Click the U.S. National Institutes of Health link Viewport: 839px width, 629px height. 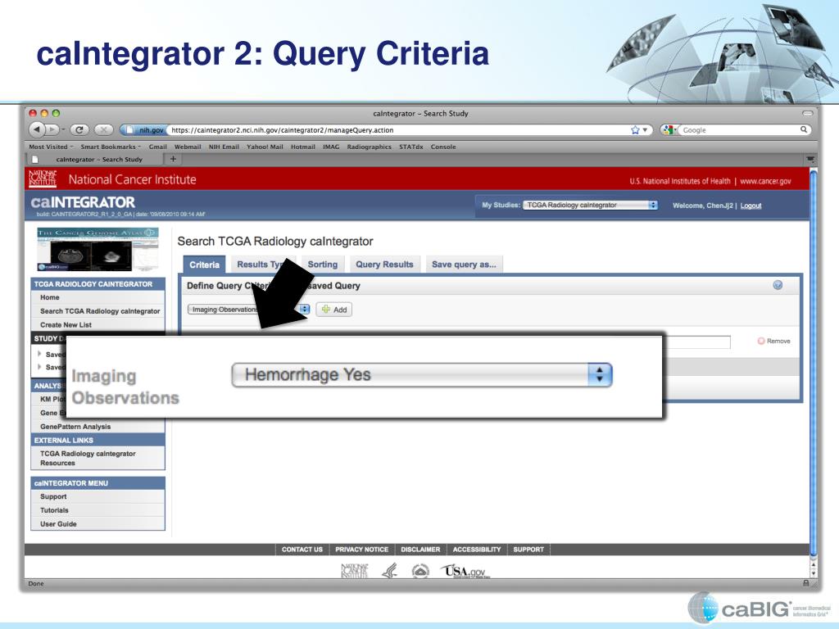tap(679, 181)
